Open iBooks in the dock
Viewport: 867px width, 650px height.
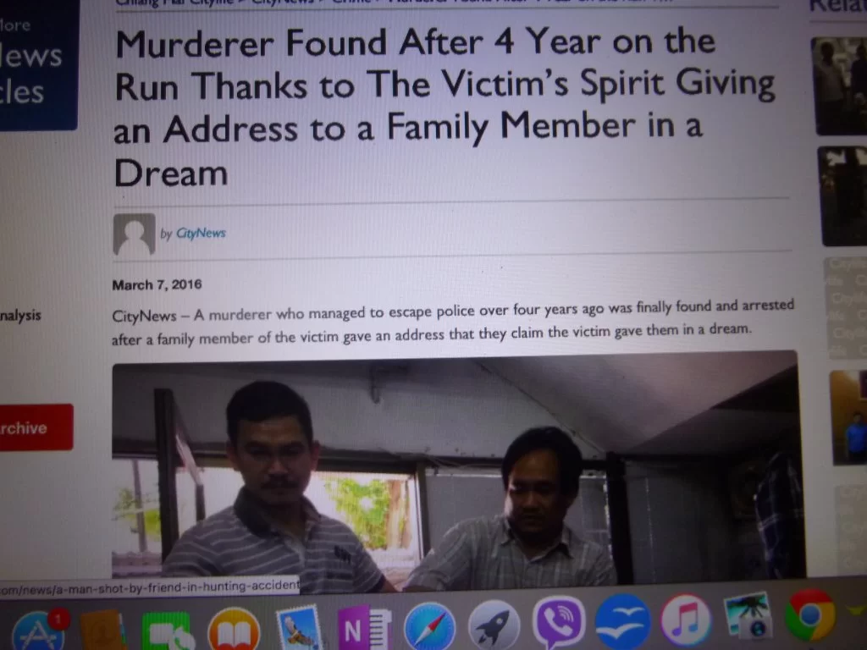click(x=234, y=630)
